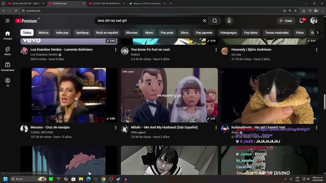
Task: Open Suscripciones in the sidebar
Action: pos(8,67)
